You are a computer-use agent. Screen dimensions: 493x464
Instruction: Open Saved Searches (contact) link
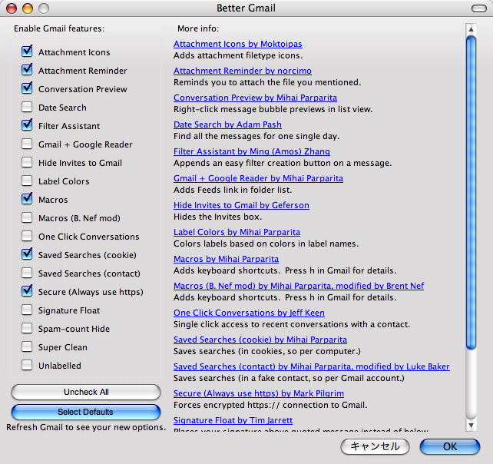point(312,366)
